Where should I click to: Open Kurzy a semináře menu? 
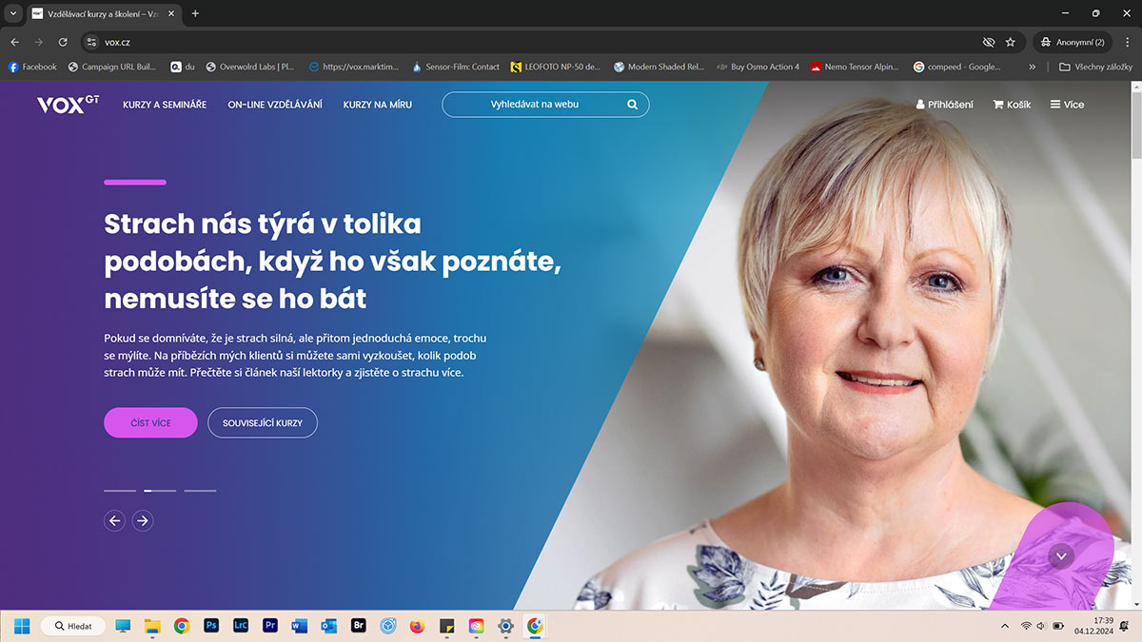click(x=165, y=105)
